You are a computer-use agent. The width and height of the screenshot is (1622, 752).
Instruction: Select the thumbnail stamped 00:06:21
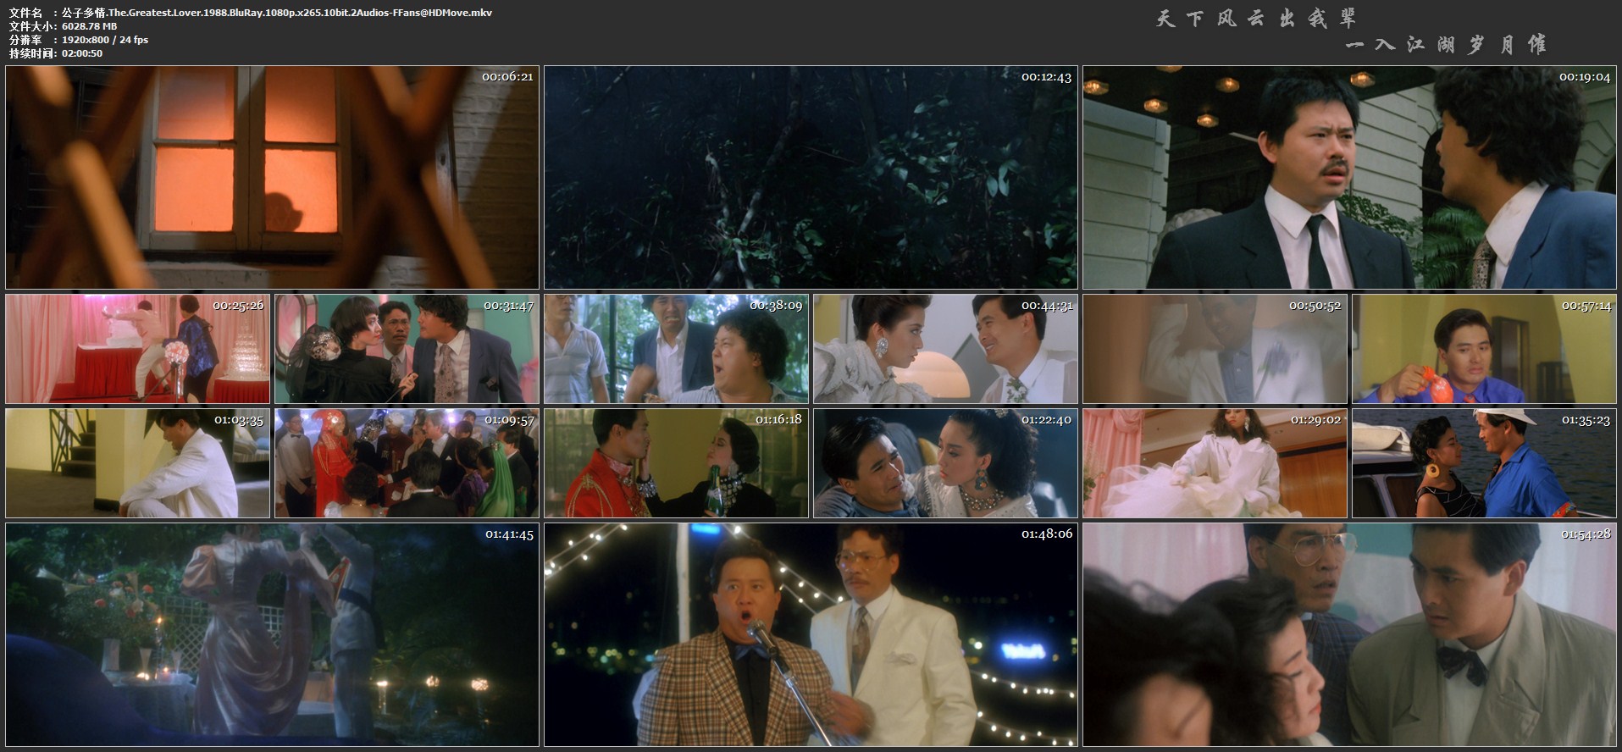(272, 177)
